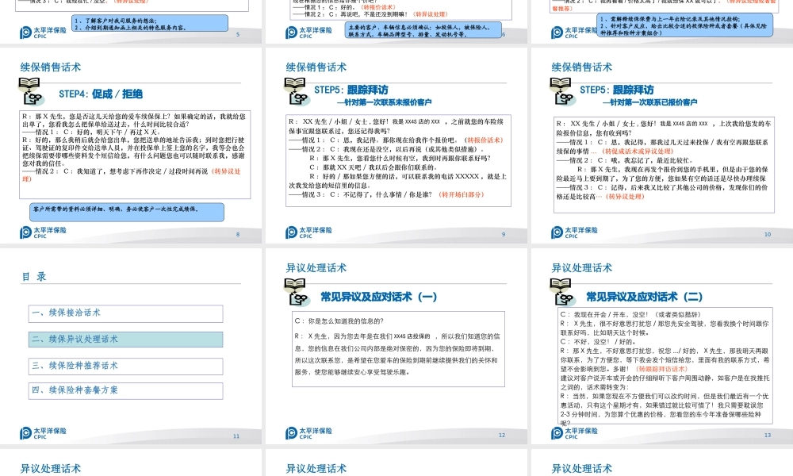Screen dimensions: 793x476
Task: Select the reader clipart beside 常见异议及应对话术(二)
Action: pyautogui.click(x=562, y=292)
